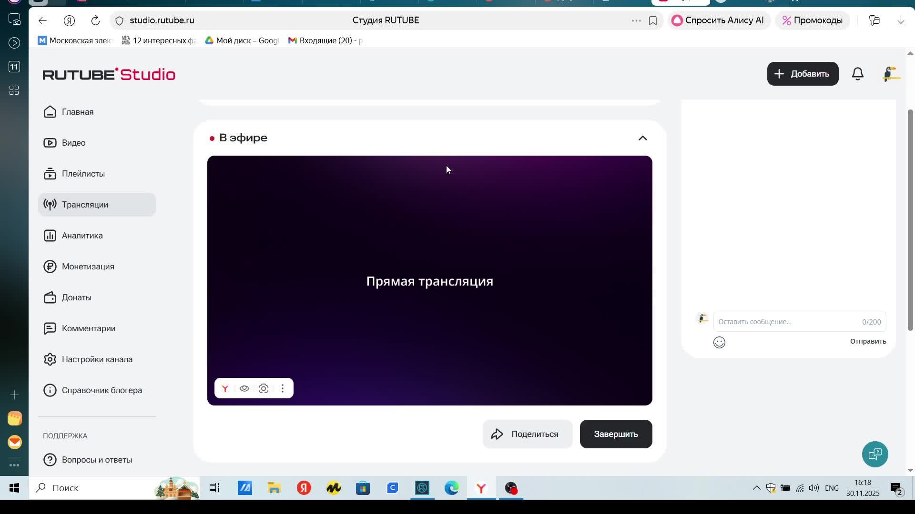Screen dimensions: 915x514
Task: Focus the "Оставить сообщение" chat field
Action: coord(786,322)
